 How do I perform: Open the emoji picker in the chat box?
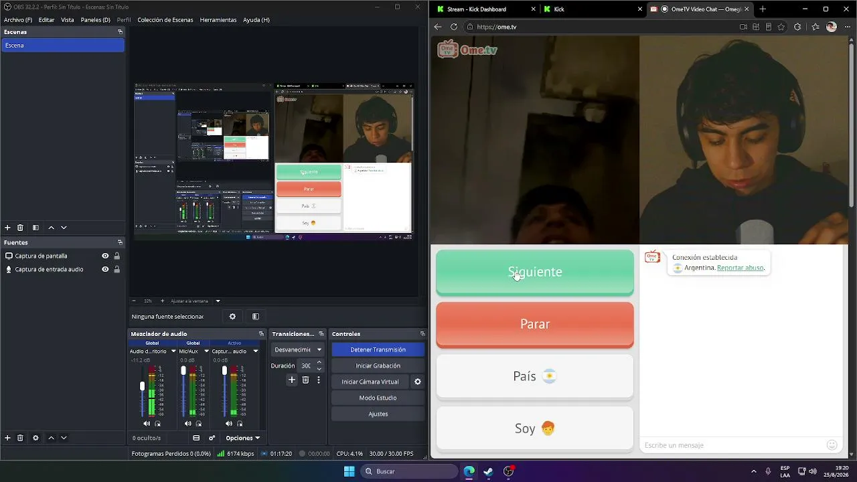(832, 445)
